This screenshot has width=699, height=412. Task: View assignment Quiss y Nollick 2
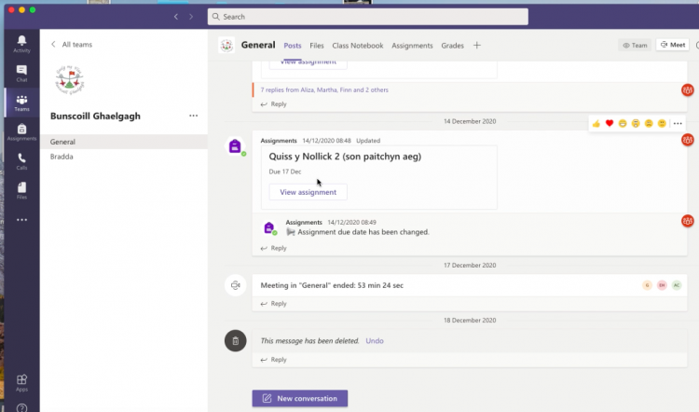tap(308, 192)
